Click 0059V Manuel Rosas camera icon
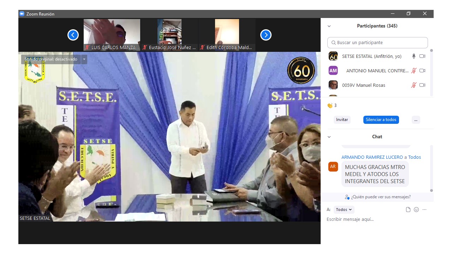Screen dimensions: 452x254 [x=422, y=85]
